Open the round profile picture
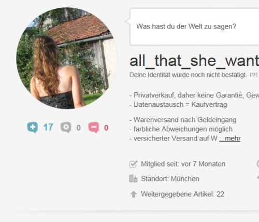 coord(67,58)
